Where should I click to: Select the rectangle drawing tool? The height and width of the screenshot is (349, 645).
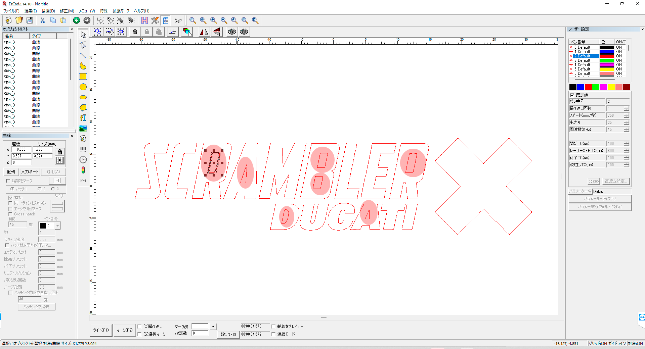click(83, 77)
